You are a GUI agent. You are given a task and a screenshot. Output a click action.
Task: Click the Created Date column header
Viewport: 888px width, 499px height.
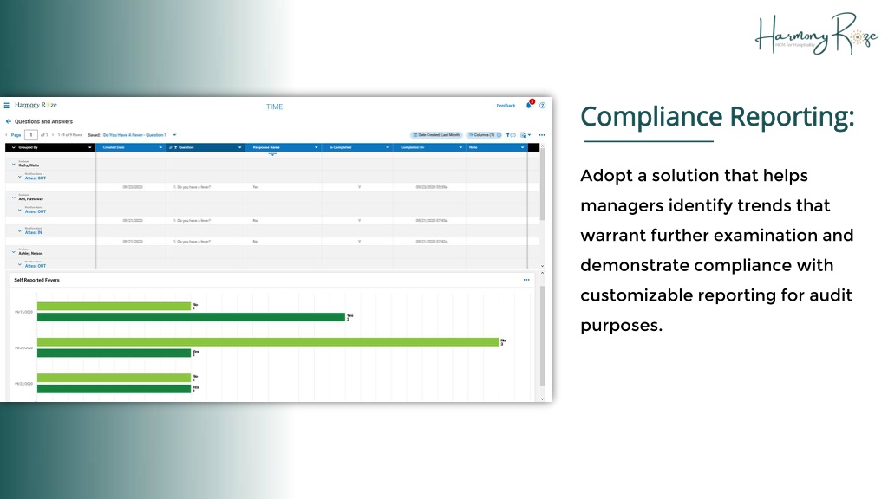pos(130,147)
